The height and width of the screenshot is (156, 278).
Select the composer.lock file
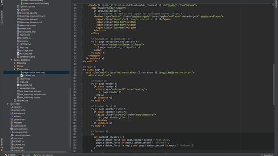[20, 132]
